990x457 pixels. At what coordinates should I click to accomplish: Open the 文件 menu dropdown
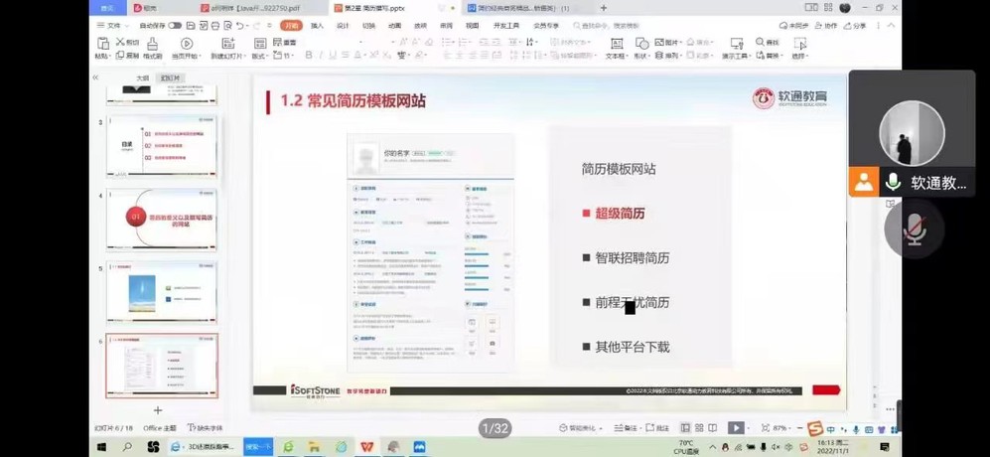click(x=111, y=26)
